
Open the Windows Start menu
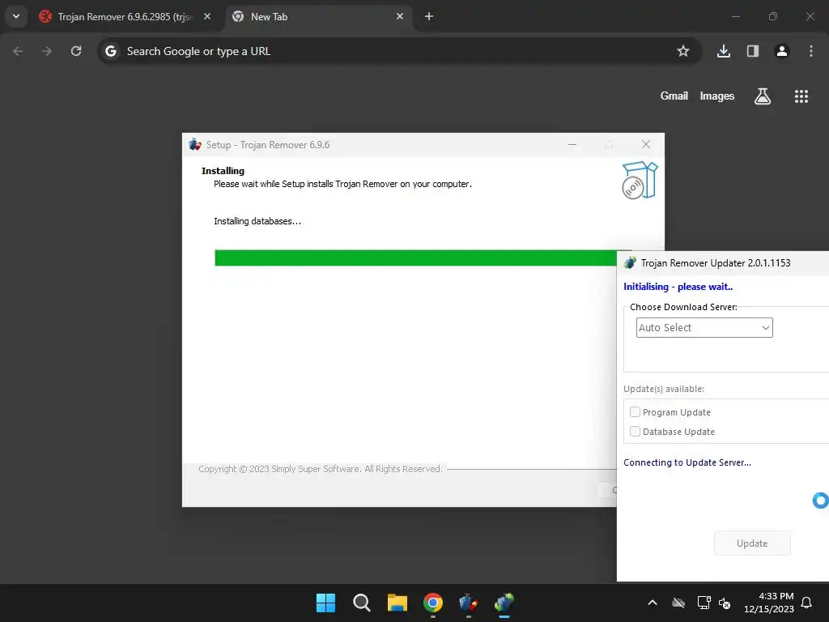coord(325,603)
